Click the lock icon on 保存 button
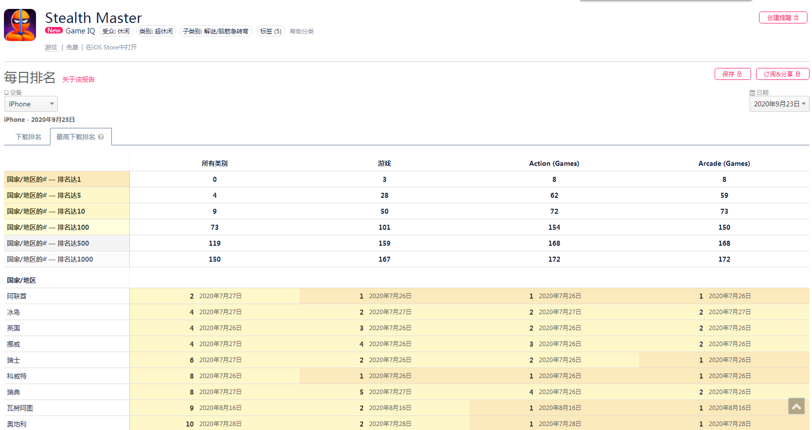Image resolution: width=812 pixels, height=430 pixels. click(740, 74)
